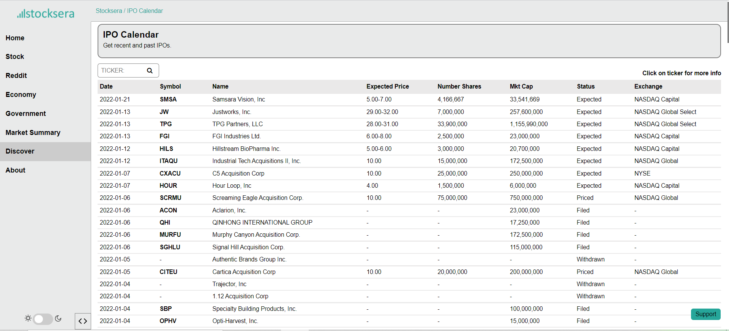The image size is (729, 331).
Task: Select the 2022-01-21 date cell
Action: click(x=115, y=100)
